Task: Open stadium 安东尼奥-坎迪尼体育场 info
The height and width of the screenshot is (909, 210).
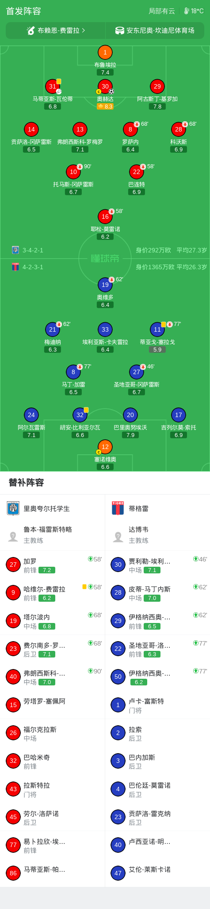Action: [155, 31]
